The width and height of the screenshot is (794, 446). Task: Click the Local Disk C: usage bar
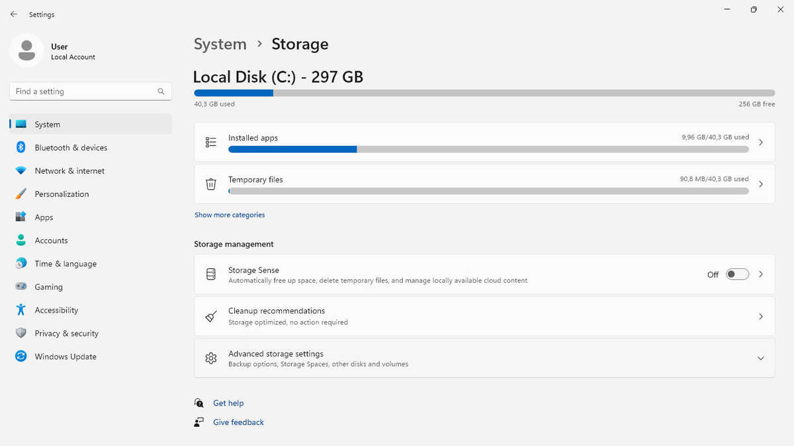[484, 93]
